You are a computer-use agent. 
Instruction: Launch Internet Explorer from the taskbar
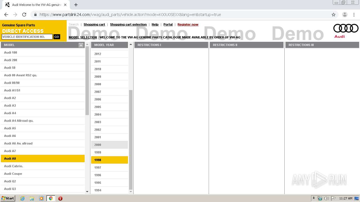point(22,198)
